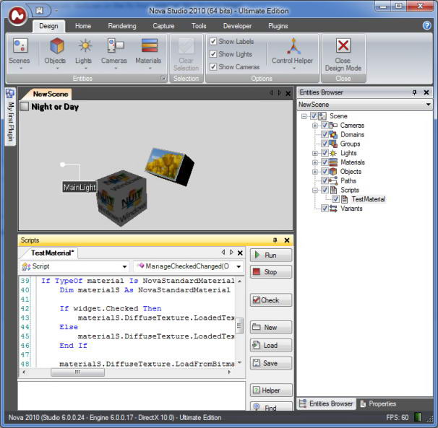Expand the Objects tree node
The image size is (438, 428).
tap(315, 172)
